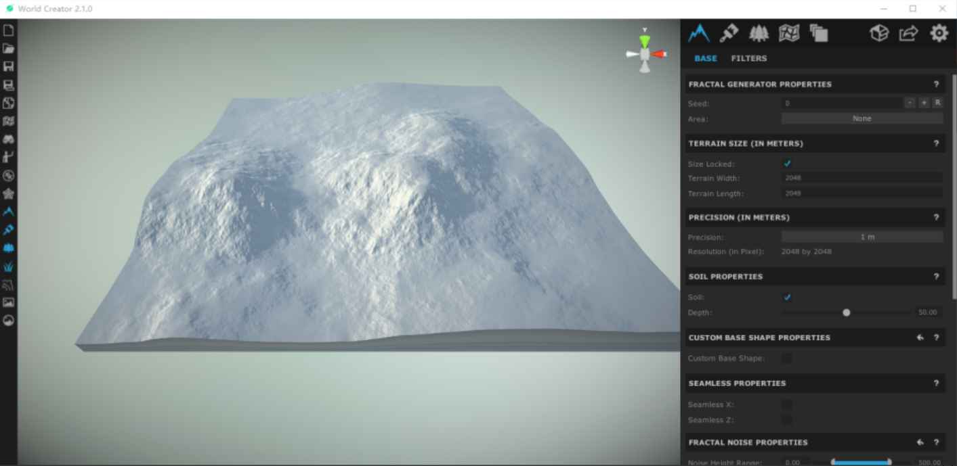Open the Settings gear icon

click(x=939, y=32)
